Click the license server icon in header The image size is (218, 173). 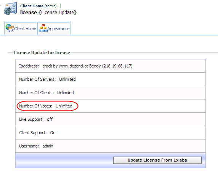point(11,9)
